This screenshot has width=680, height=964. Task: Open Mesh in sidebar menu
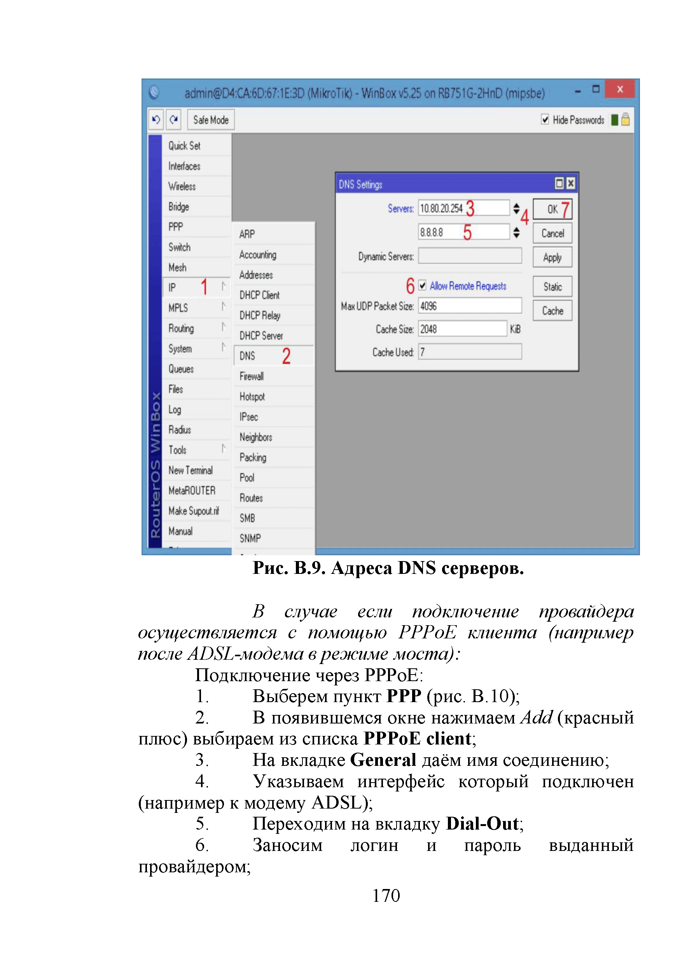pos(197,268)
